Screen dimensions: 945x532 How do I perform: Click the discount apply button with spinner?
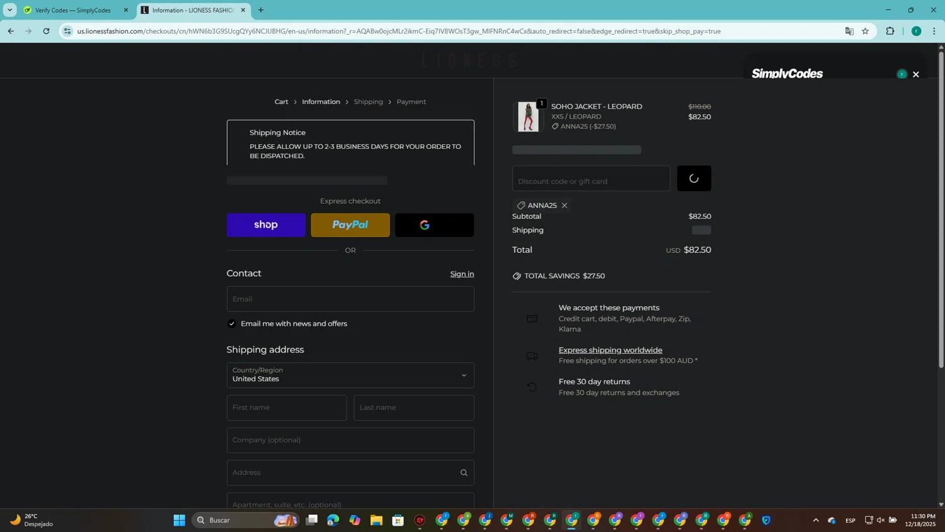point(694,178)
